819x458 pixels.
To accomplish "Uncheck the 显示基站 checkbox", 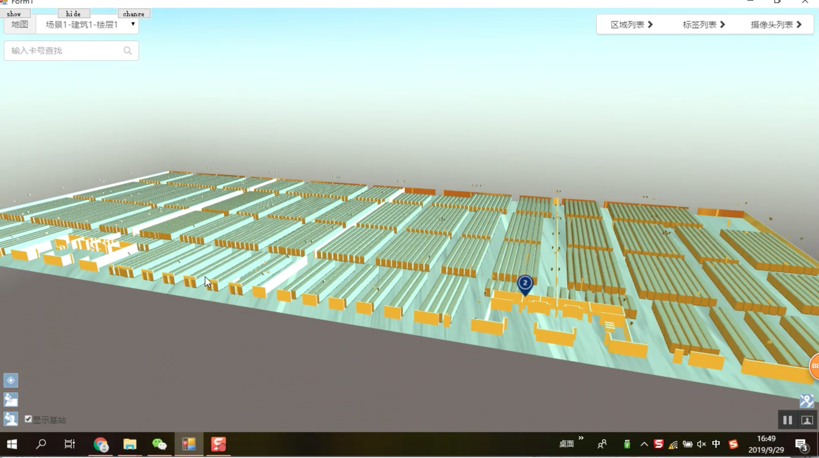I will [28, 419].
